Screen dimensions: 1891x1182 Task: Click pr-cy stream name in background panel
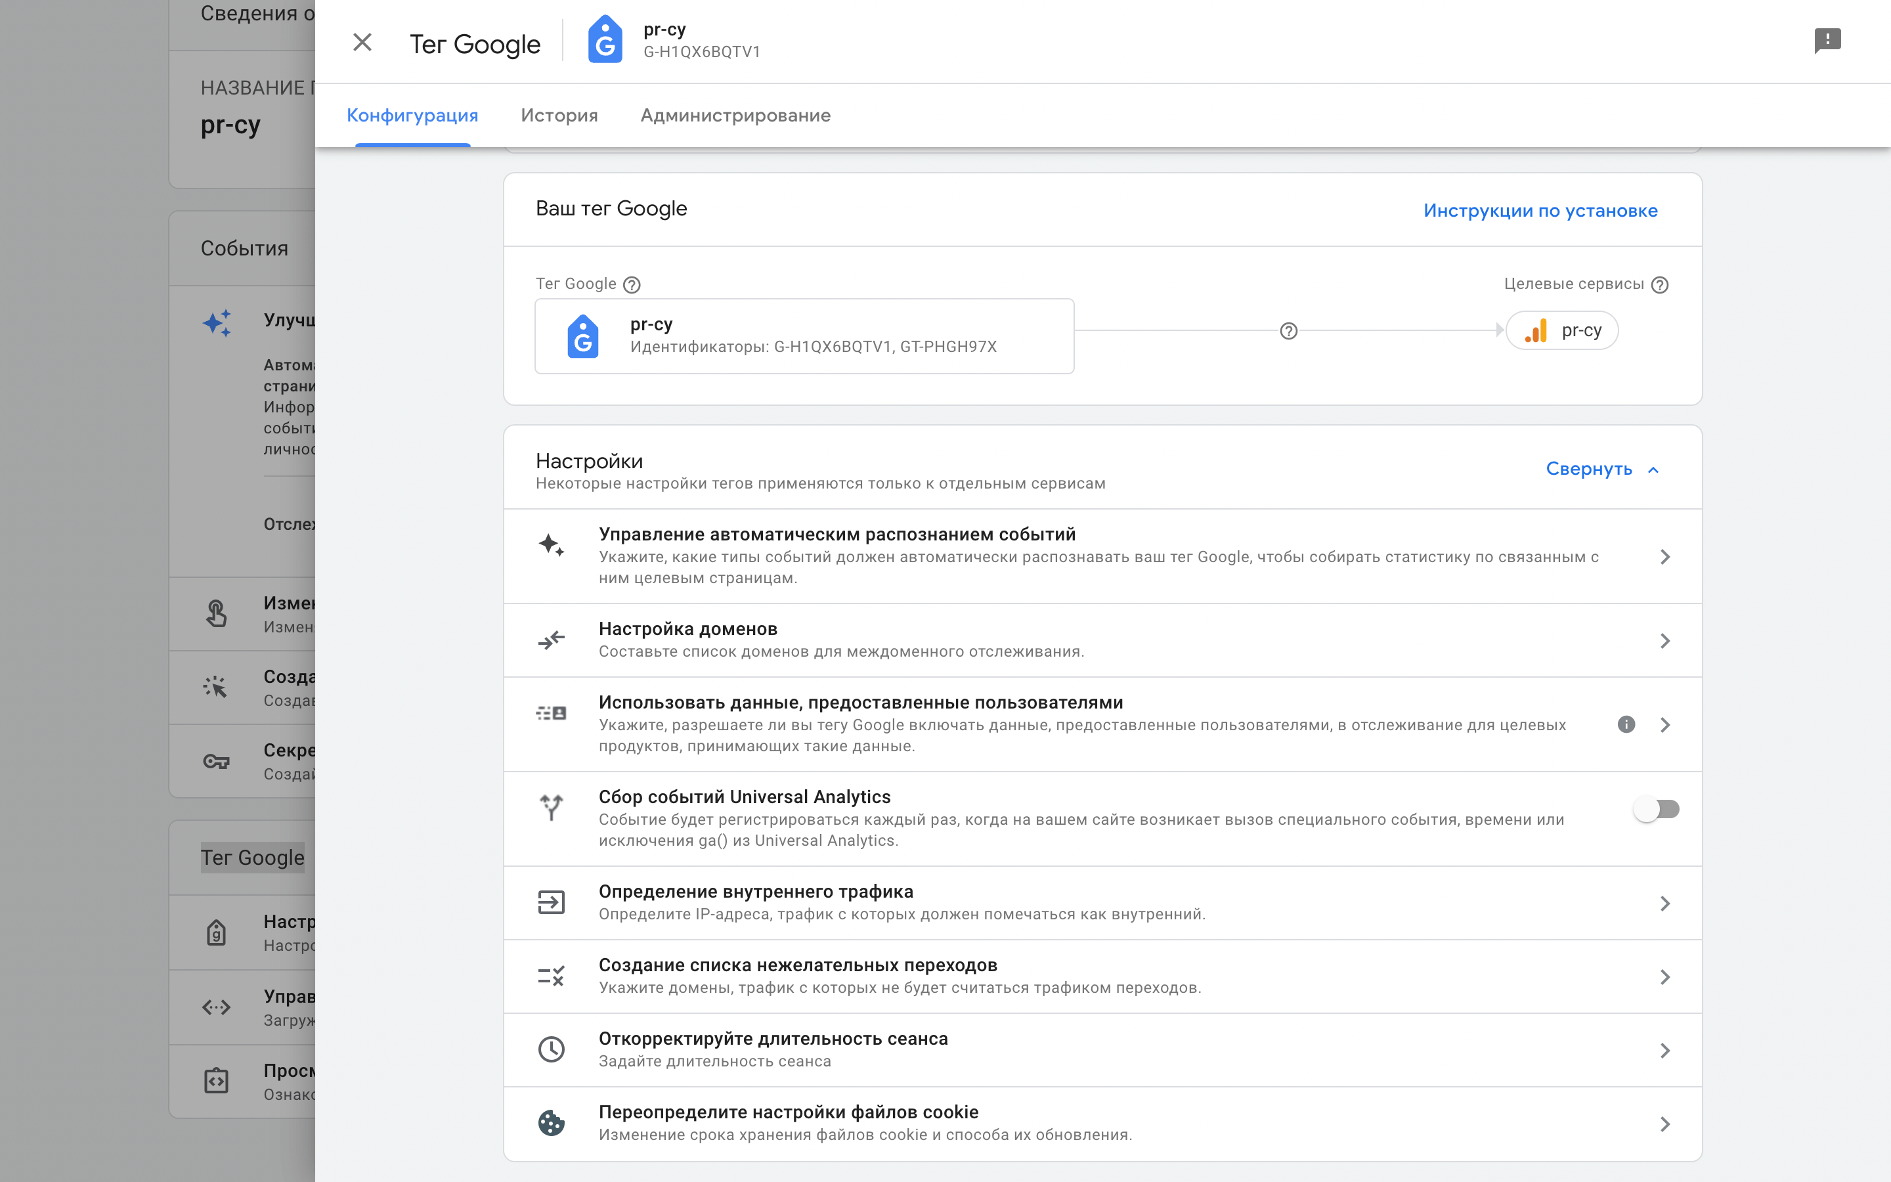click(230, 125)
